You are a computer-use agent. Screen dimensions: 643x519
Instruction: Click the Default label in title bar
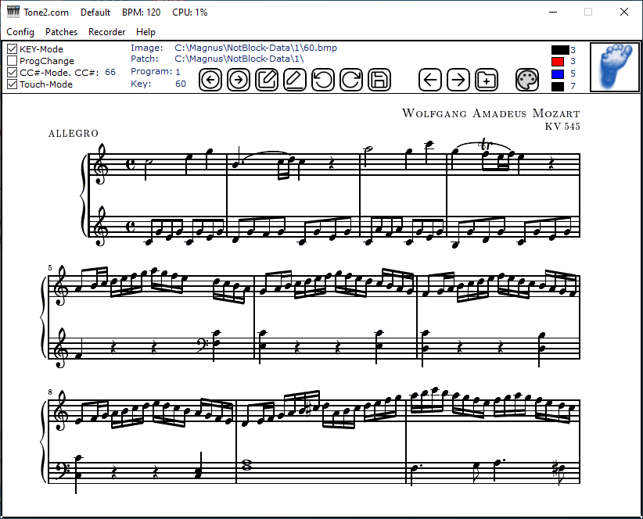coord(95,13)
